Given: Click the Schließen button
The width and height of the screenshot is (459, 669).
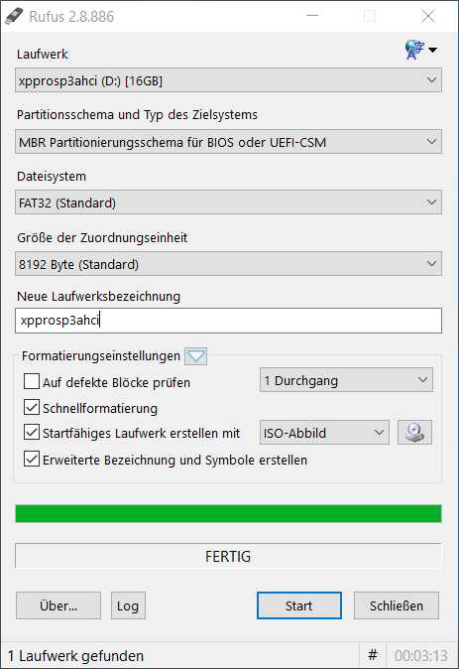Looking at the screenshot, I should [x=397, y=605].
